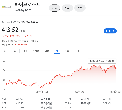Viewport: 122px width, 110px height.
Task: Click the large 413.52 price value
Action: point(10,30)
